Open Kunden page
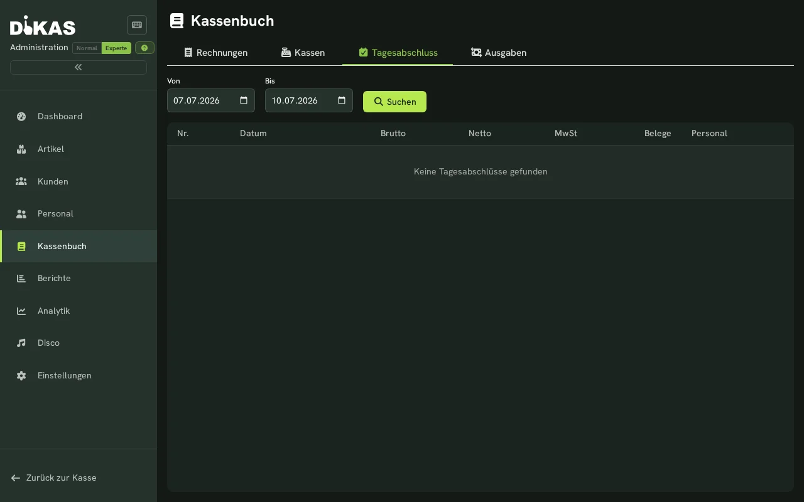This screenshot has width=804, height=502. click(79, 181)
